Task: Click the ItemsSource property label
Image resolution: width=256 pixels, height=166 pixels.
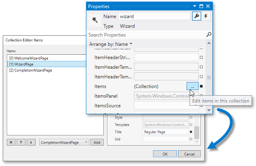Action: [x=107, y=106]
